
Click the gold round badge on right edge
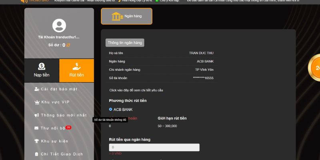pyautogui.click(x=315, y=68)
